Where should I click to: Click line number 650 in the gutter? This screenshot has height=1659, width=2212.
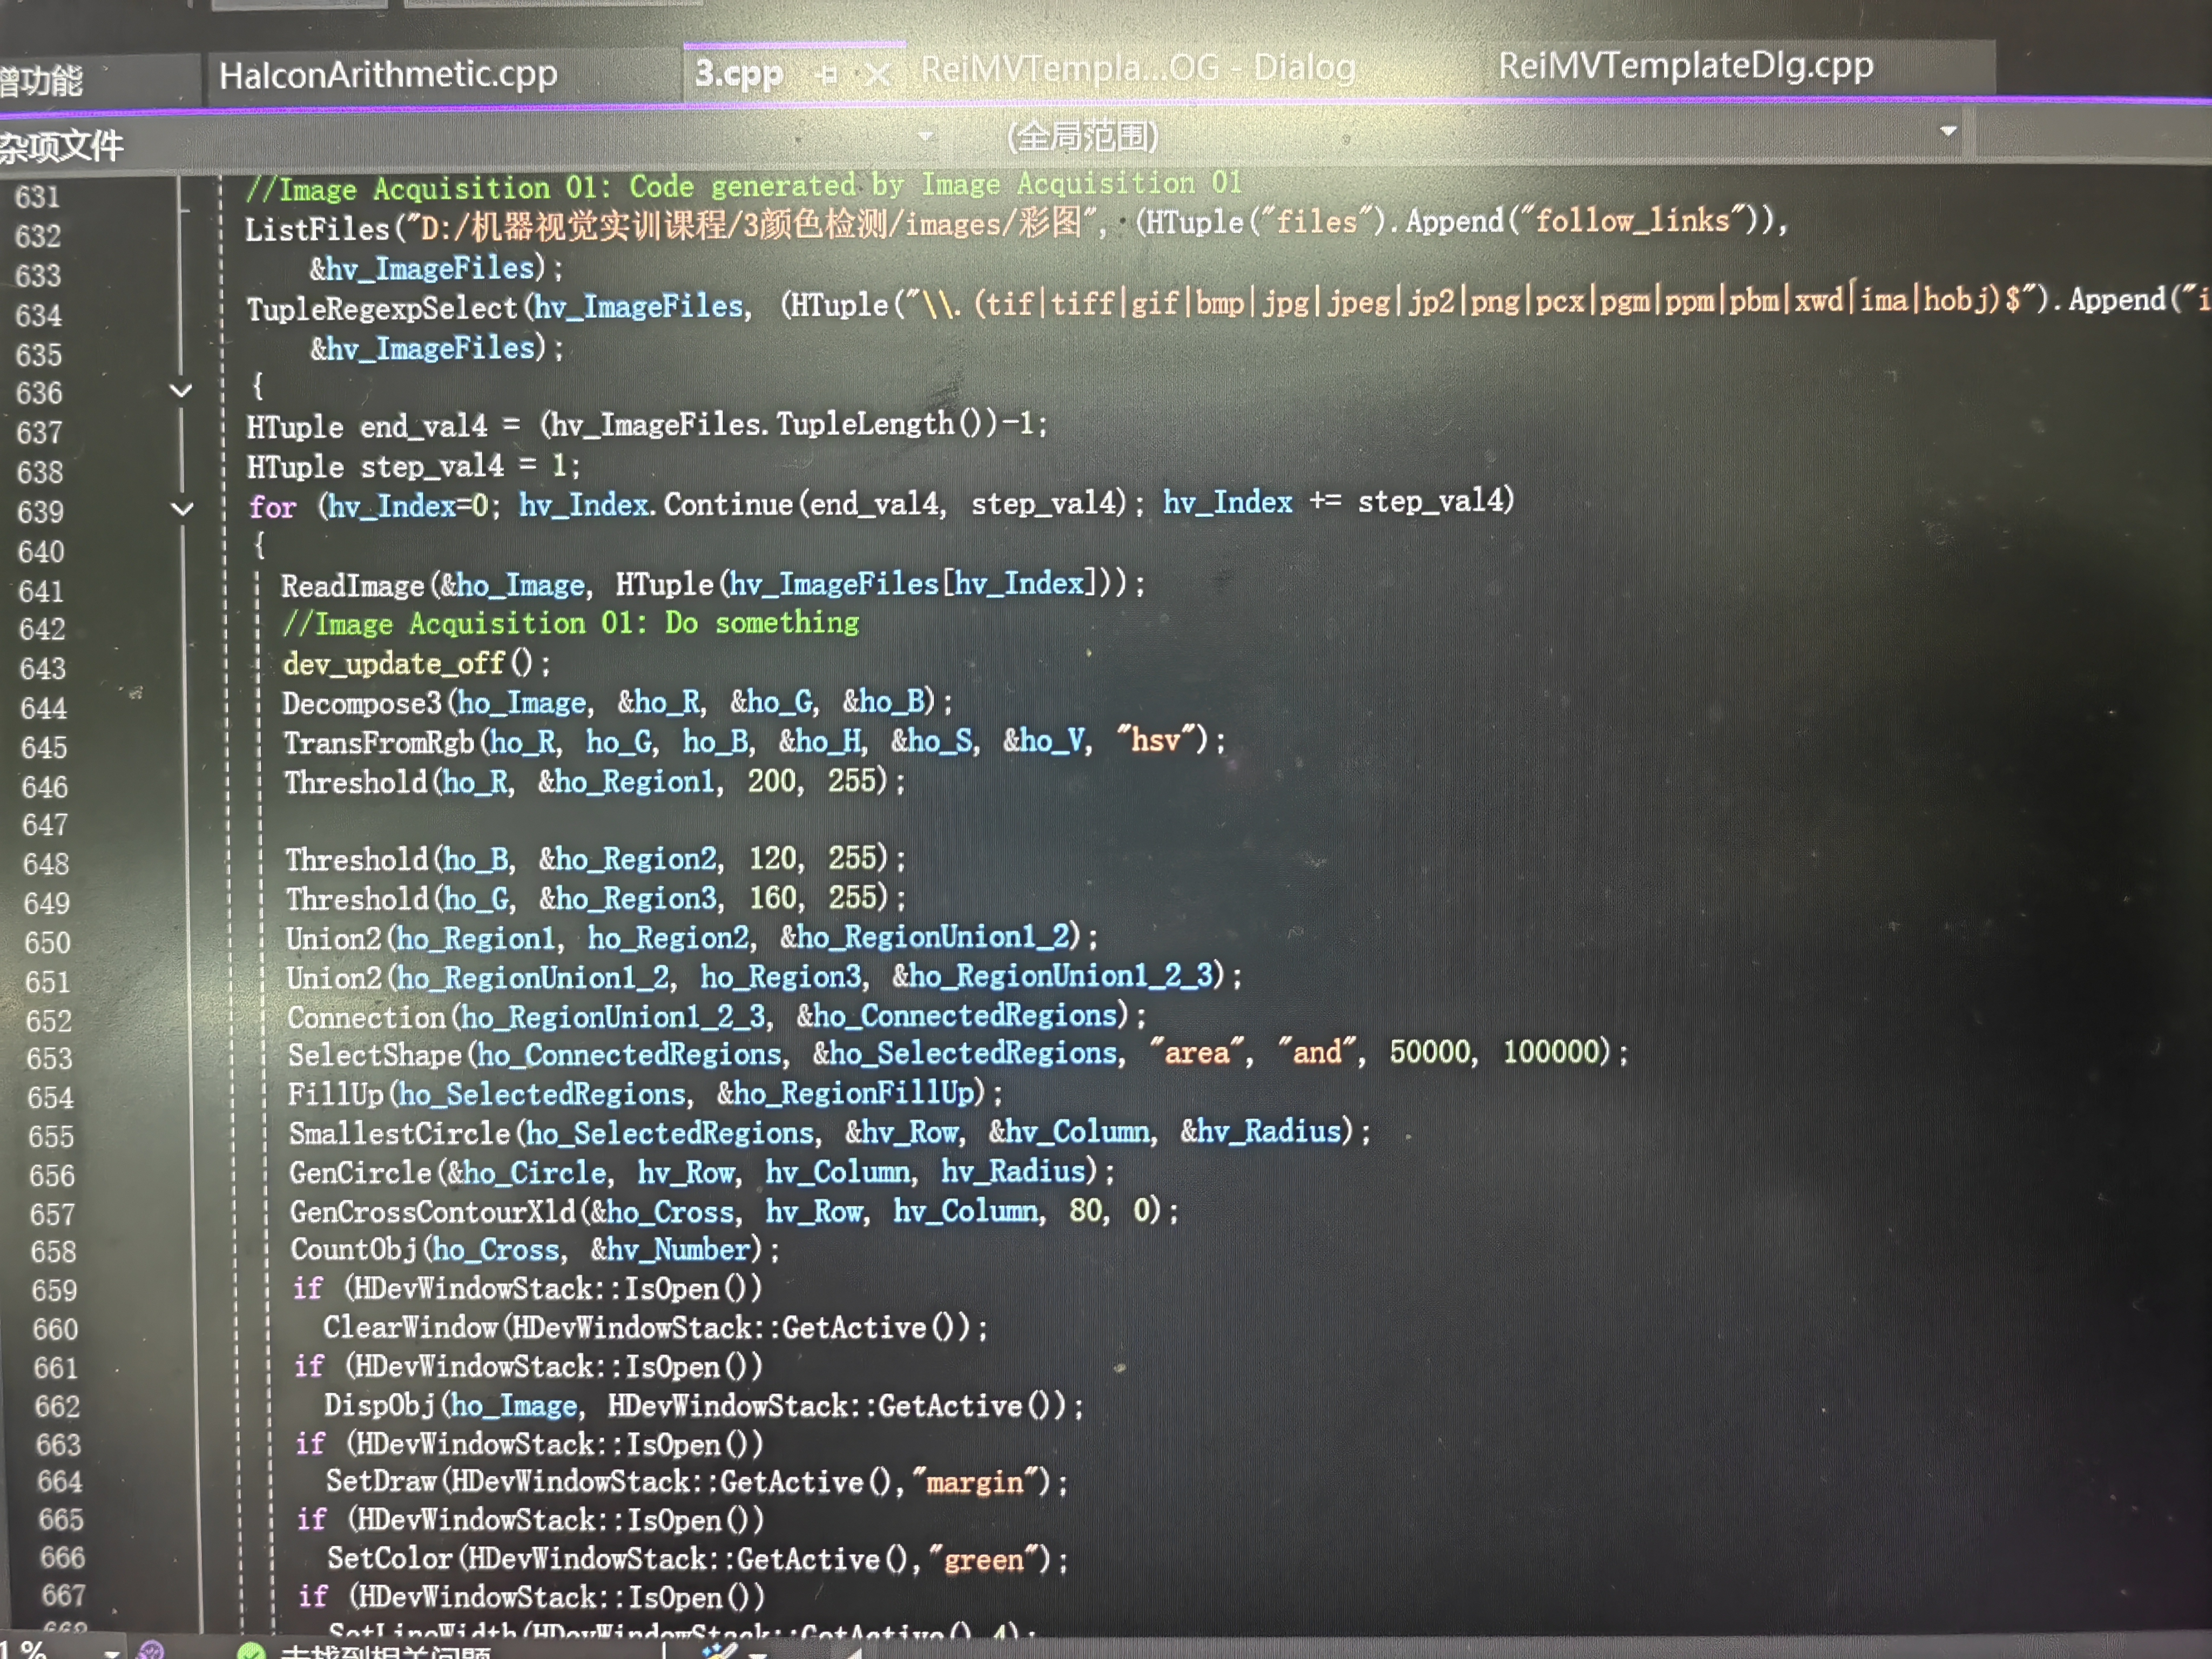point(48,943)
